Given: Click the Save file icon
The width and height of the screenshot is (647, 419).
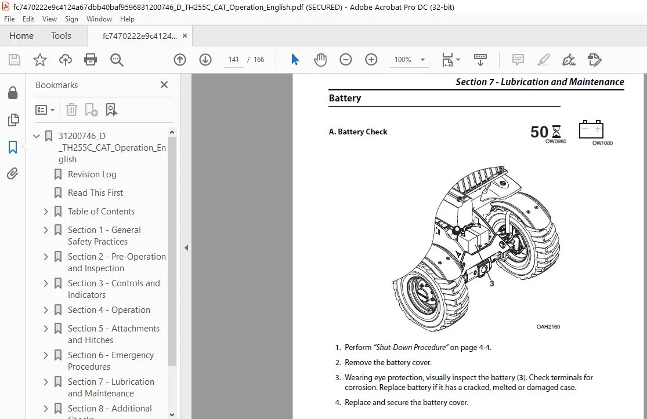Looking at the screenshot, I should [15, 60].
